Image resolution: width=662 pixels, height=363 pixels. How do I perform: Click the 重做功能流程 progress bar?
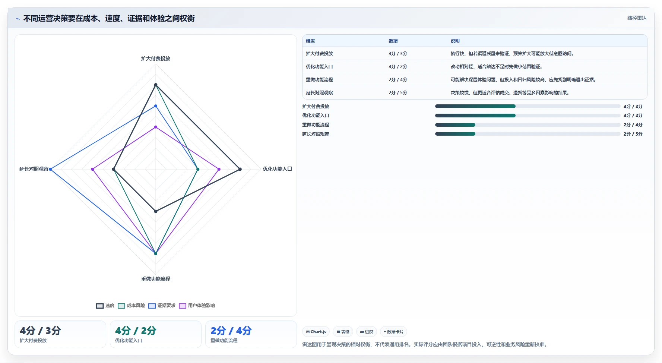(528, 125)
